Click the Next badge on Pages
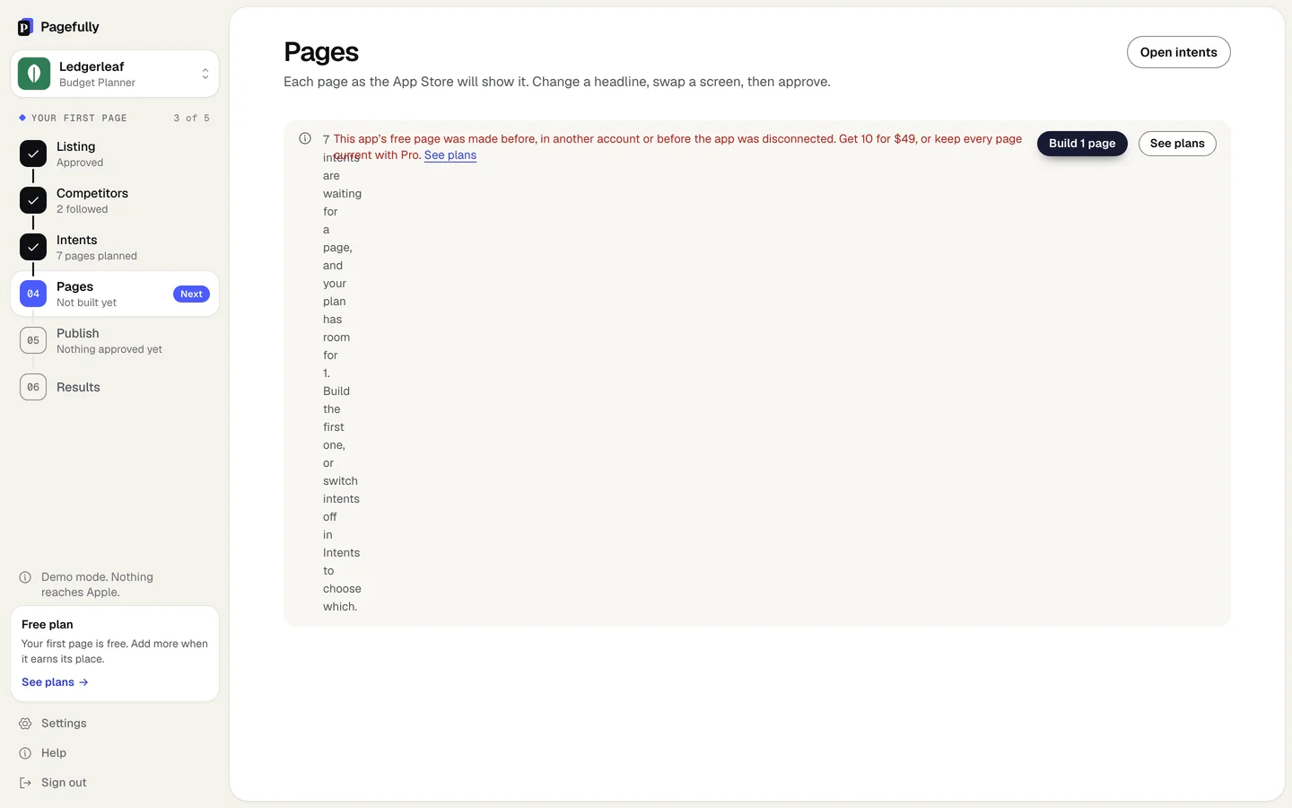The height and width of the screenshot is (808, 1292). [x=191, y=294]
